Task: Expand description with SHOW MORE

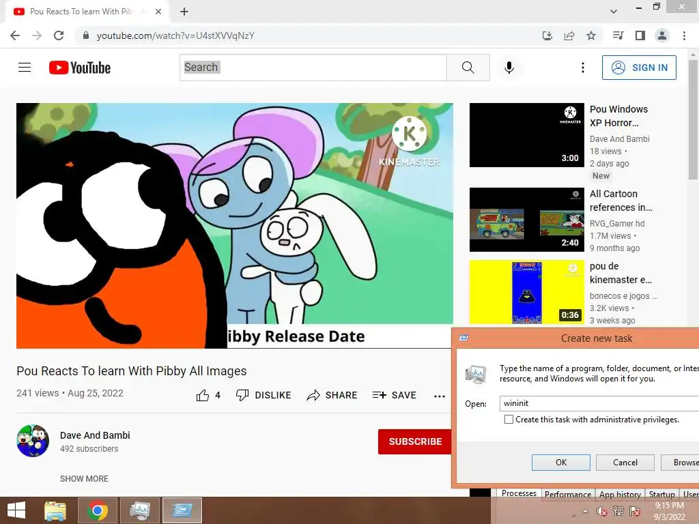Action: coord(84,478)
